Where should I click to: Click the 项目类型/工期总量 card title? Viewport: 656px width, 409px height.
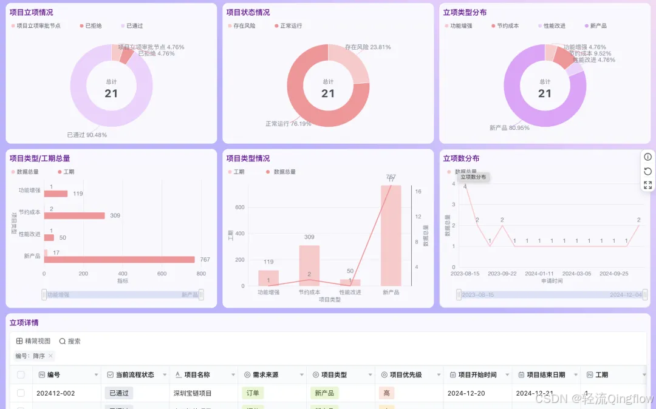pos(39,158)
